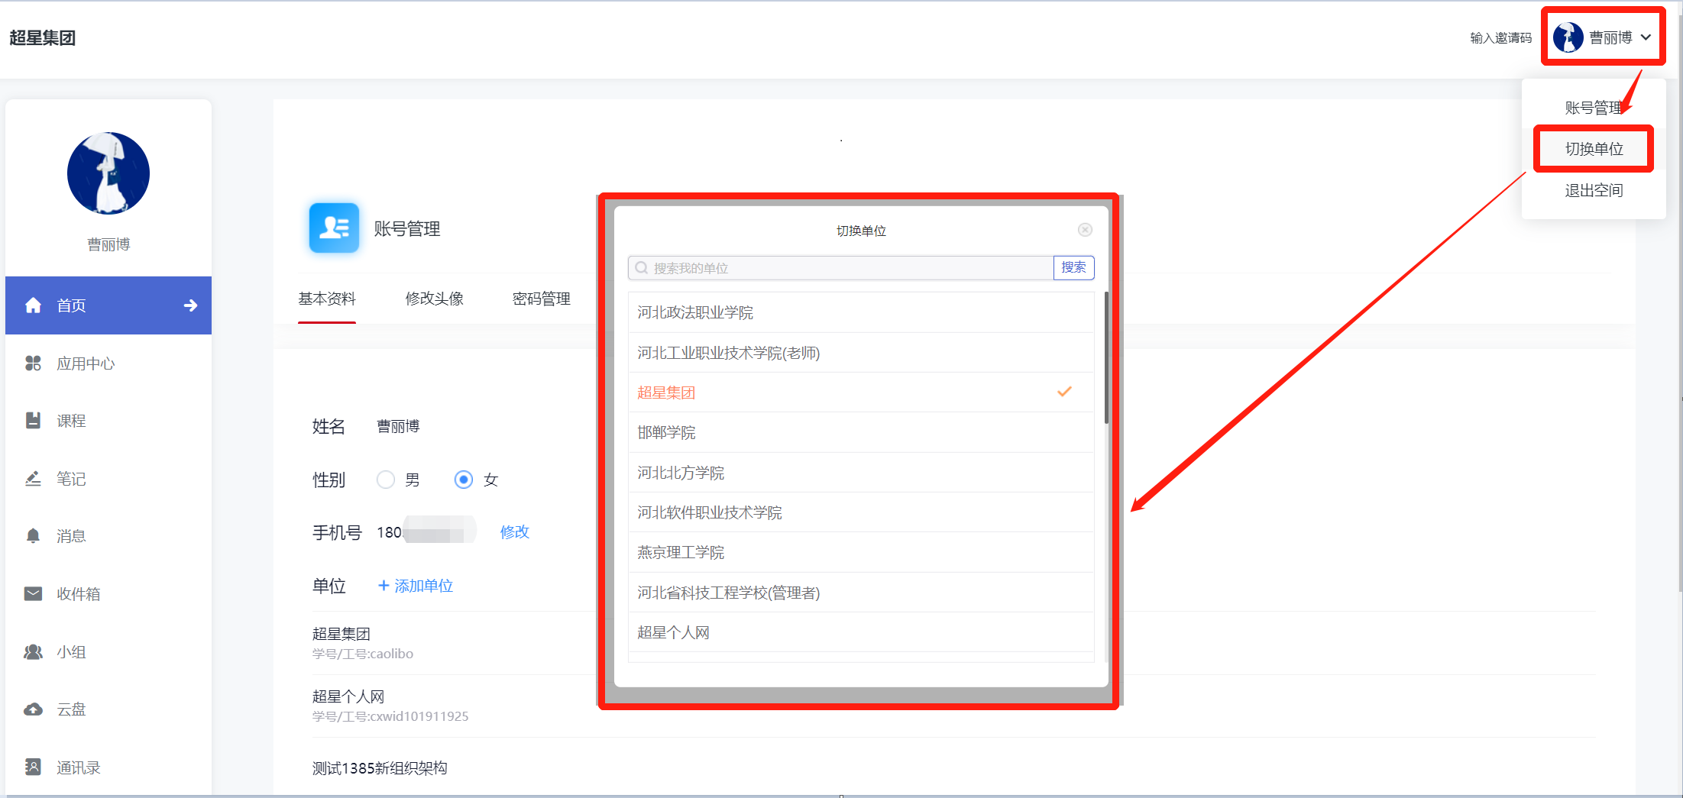Switch to the 密码管理 tab

coord(542,299)
